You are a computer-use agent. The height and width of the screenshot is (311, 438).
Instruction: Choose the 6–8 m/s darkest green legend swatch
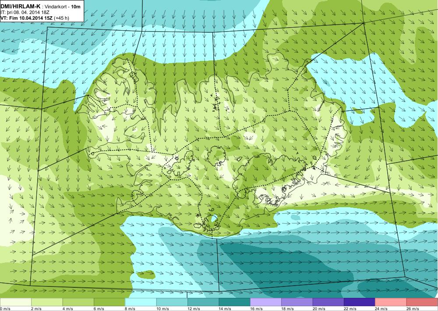click(x=109, y=302)
